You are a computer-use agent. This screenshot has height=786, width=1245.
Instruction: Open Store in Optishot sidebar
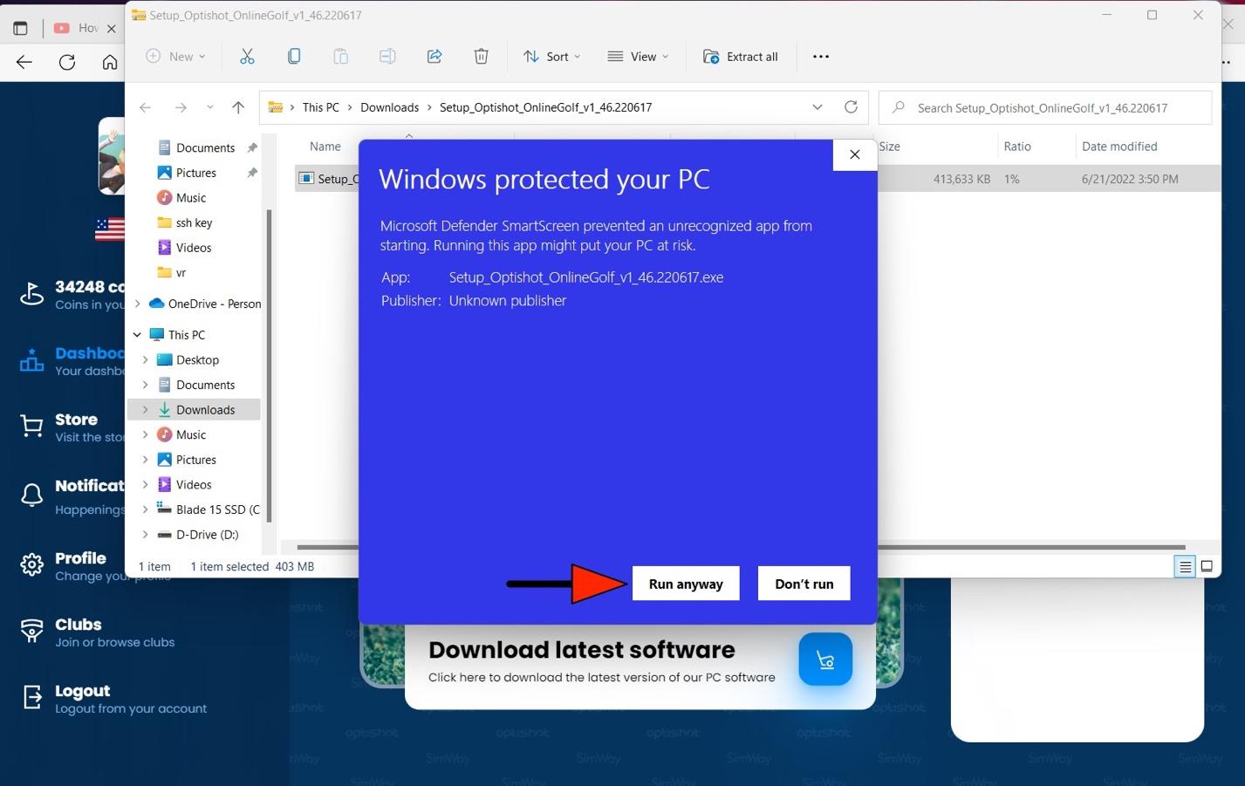point(72,427)
